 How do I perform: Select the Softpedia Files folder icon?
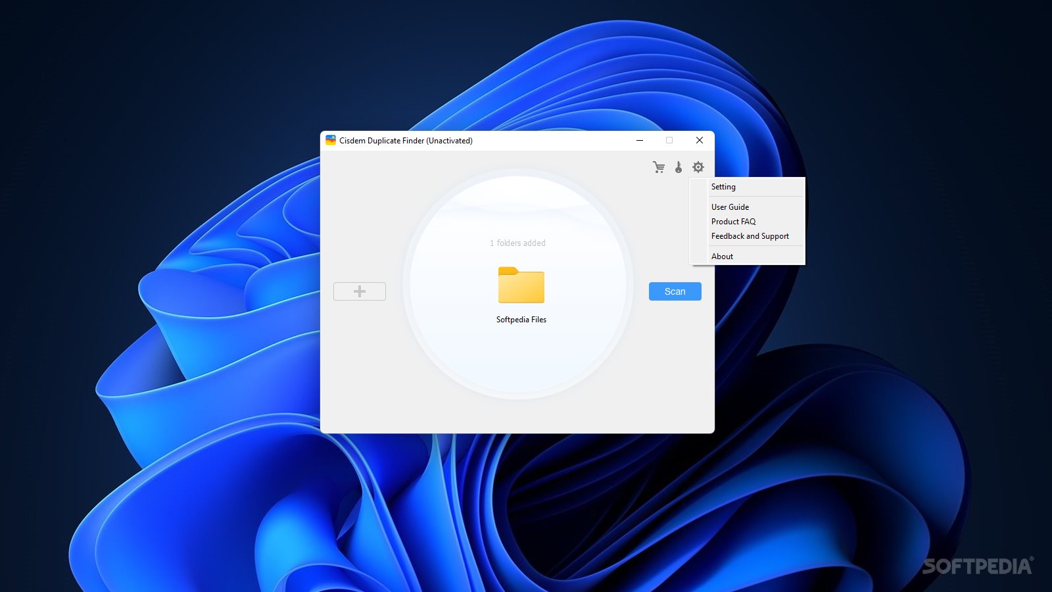click(521, 285)
